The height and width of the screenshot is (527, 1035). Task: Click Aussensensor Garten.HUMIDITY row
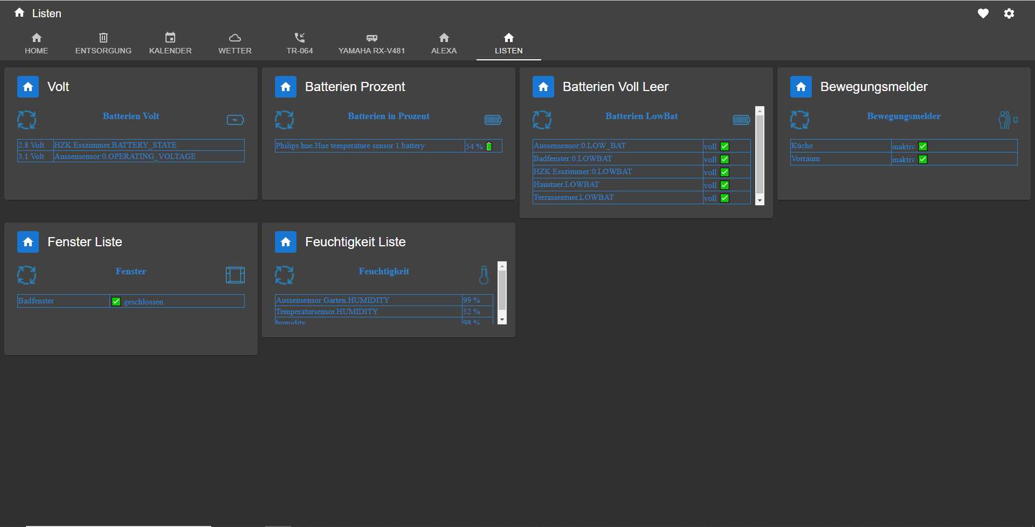coord(384,300)
